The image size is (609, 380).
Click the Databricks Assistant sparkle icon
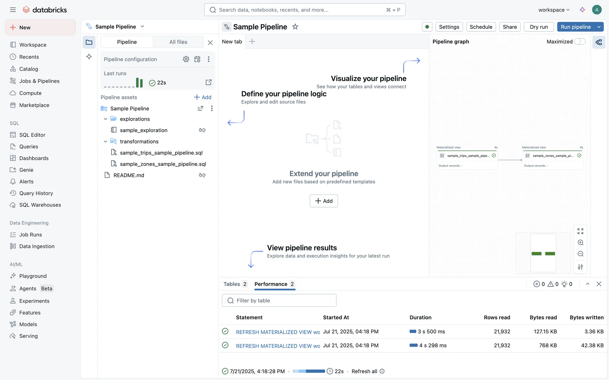(582, 10)
